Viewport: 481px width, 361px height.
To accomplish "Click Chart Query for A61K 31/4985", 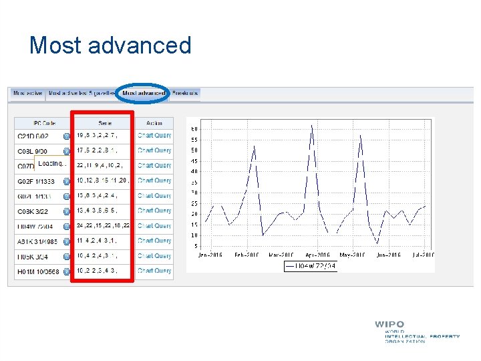I will (154, 241).
